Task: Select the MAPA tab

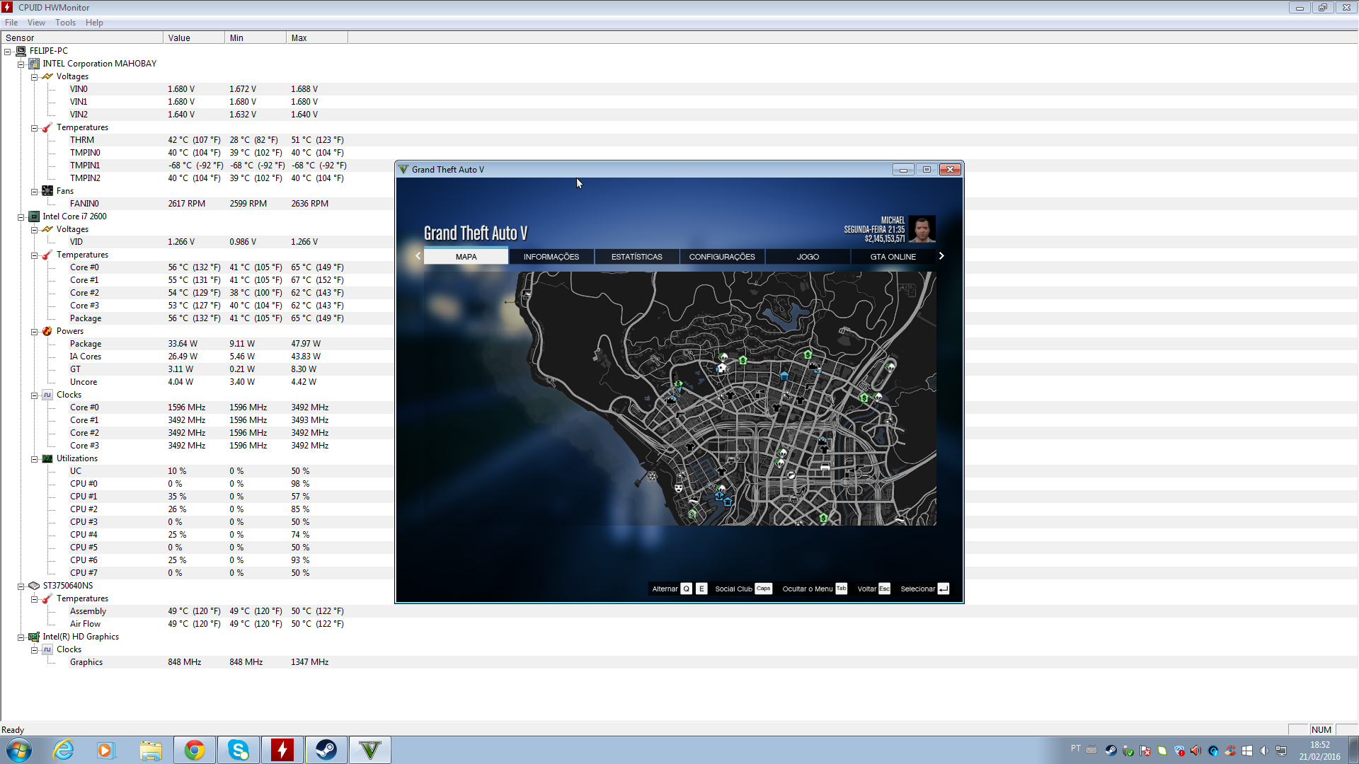Action: 466,257
